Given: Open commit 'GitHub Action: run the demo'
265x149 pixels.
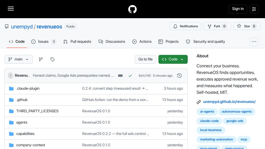Looking at the screenshot, I should coord(115,100).
